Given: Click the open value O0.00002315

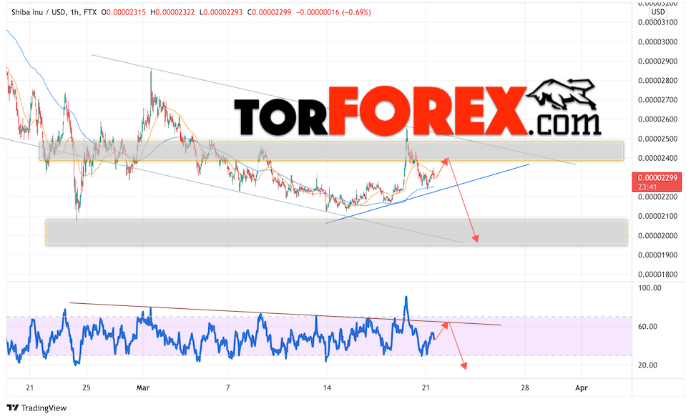Looking at the screenshot, I should (123, 12).
